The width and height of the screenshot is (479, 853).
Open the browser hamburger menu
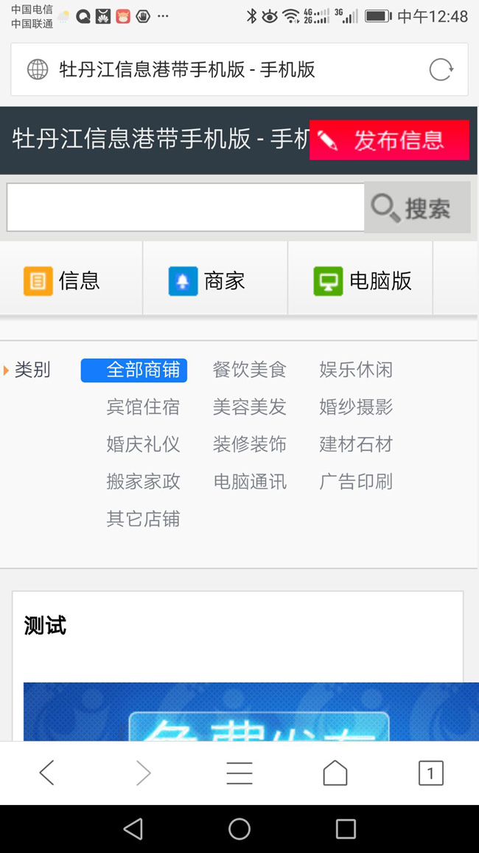coord(239,773)
